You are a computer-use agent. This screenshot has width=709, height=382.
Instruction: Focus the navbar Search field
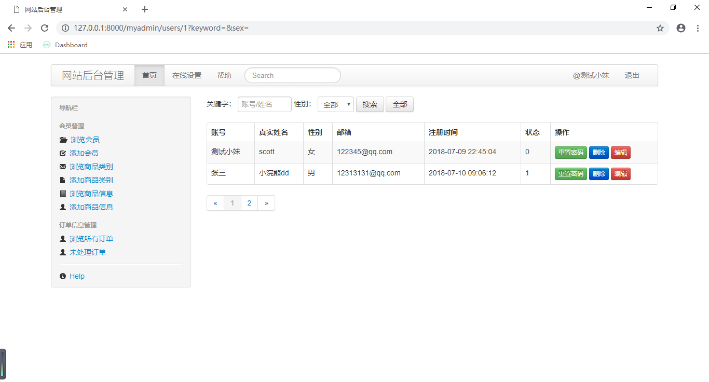pyautogui.click(x=293, y=75)
